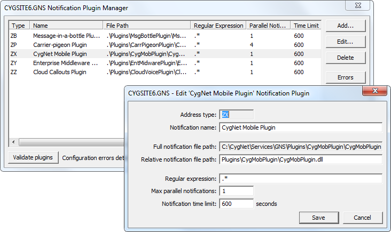Sort by Parallel Noti... column header
The image size is (391, 232).
click(268, 26)
